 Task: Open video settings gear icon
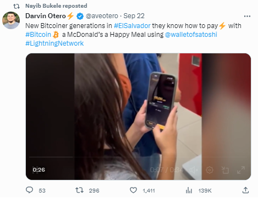(x=210, y=170)
